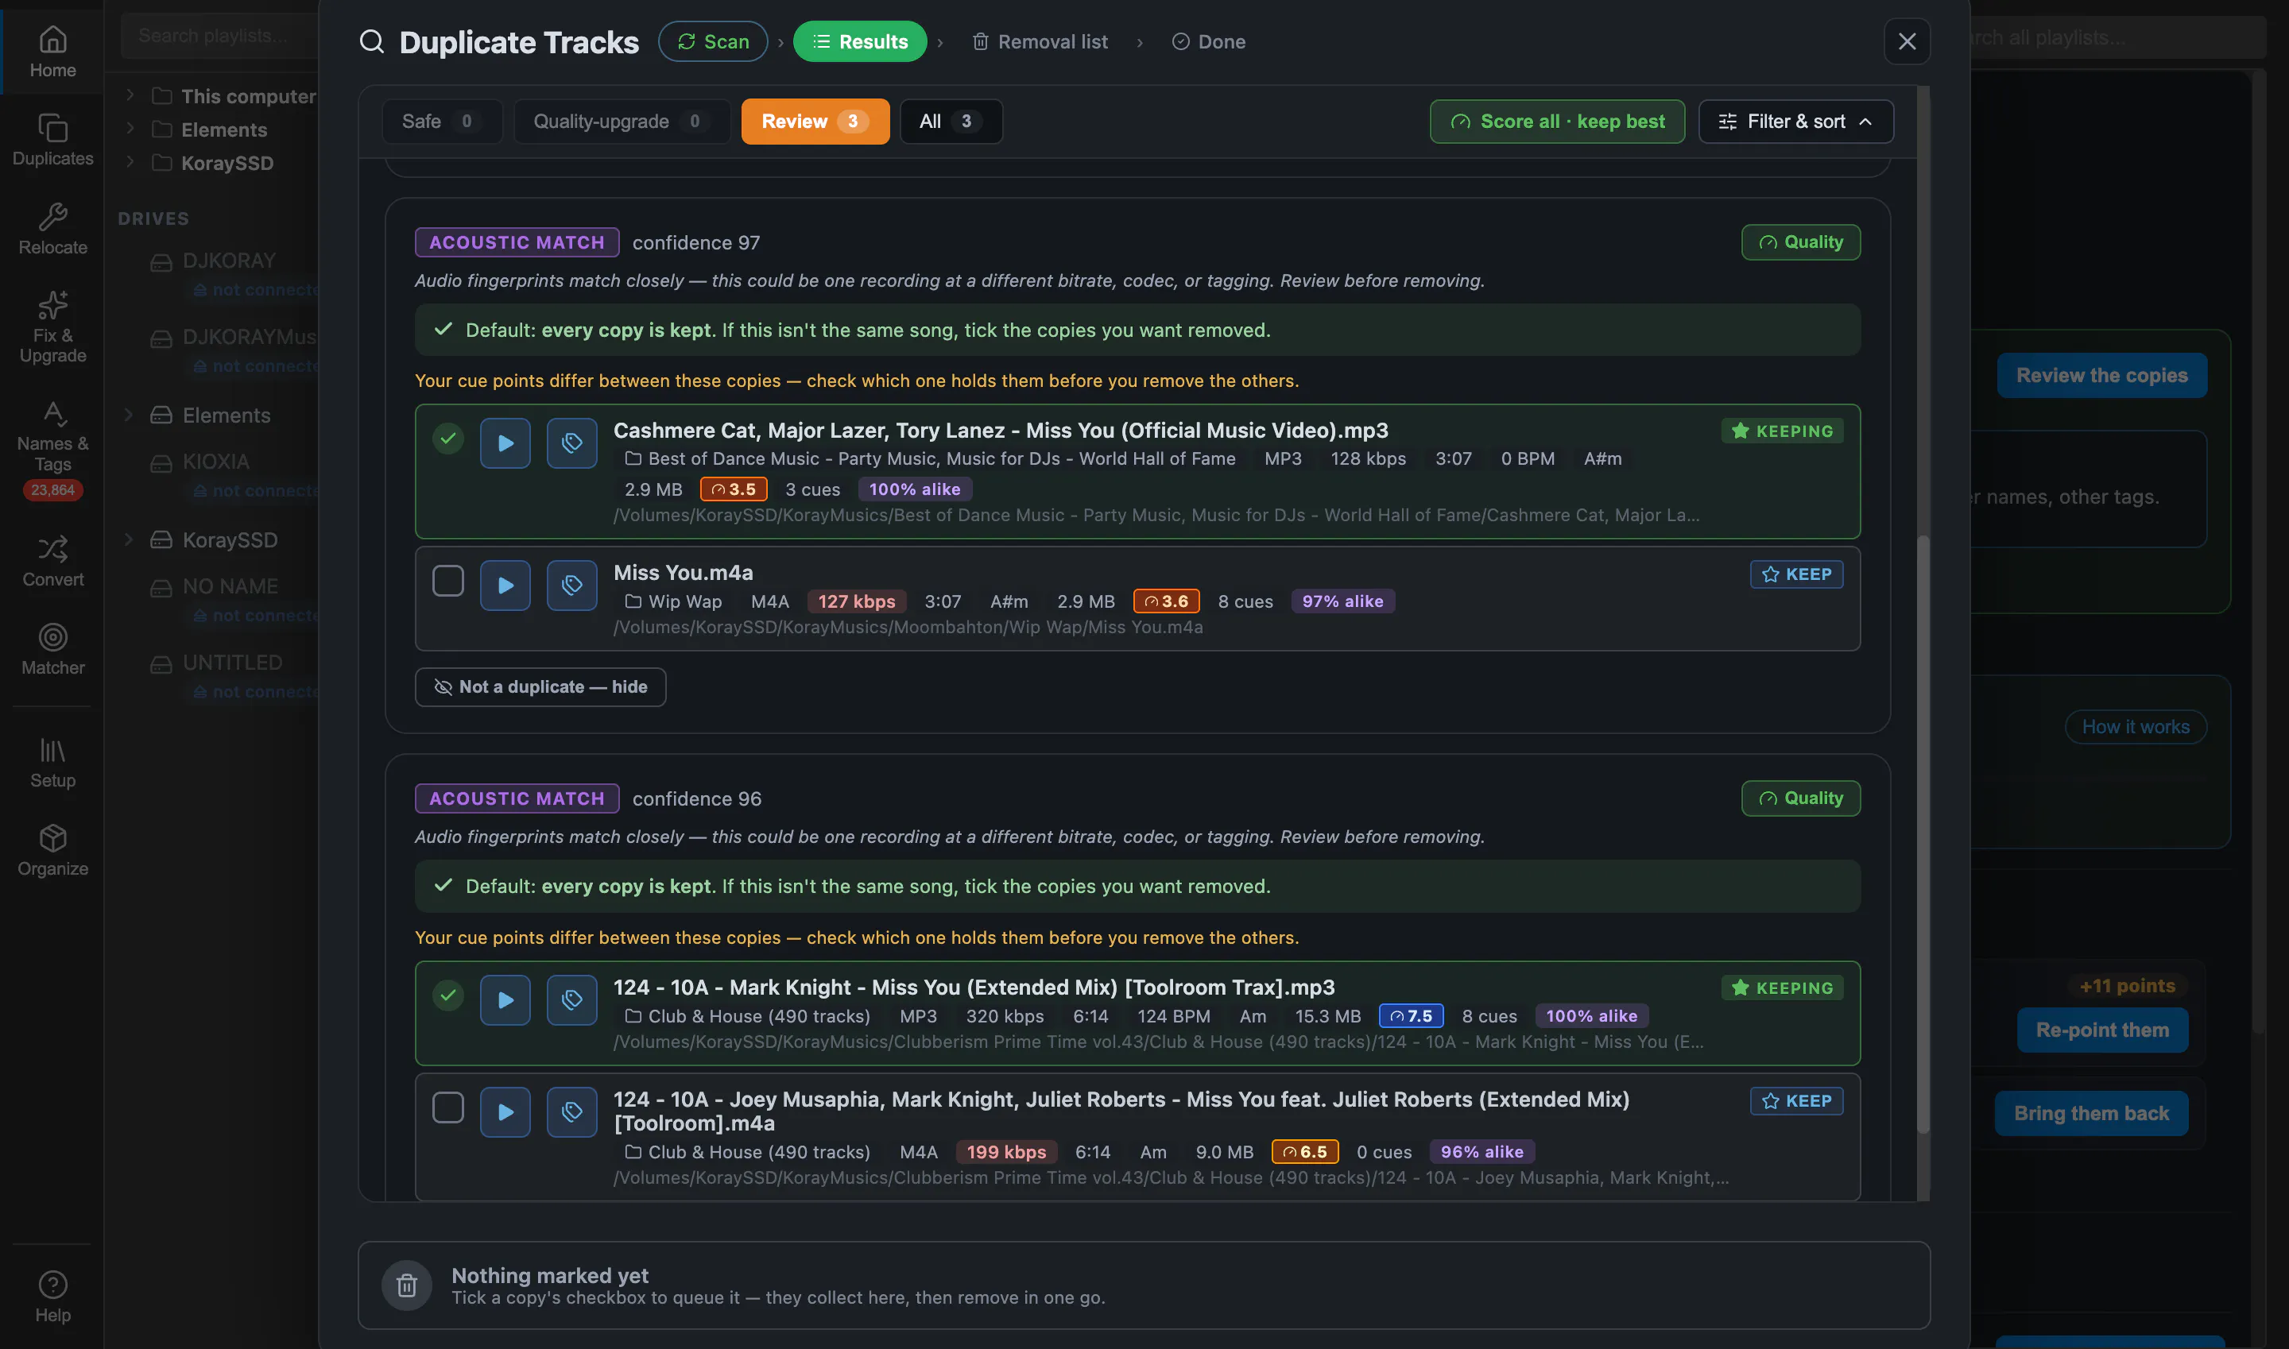Expand the KoraySSD drive chevron
This screenshot has height=1349, width=2289.
128,539
